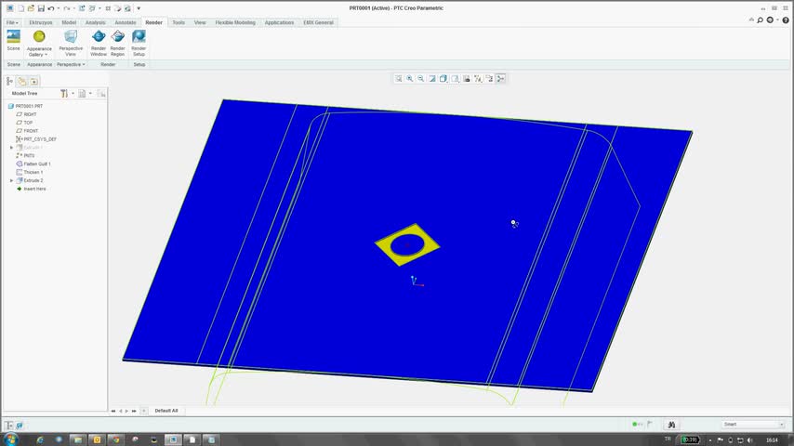Viewport: 794px width, 446px height.
Task: Expand the Extrude 1 tree node
Action: 12,148
